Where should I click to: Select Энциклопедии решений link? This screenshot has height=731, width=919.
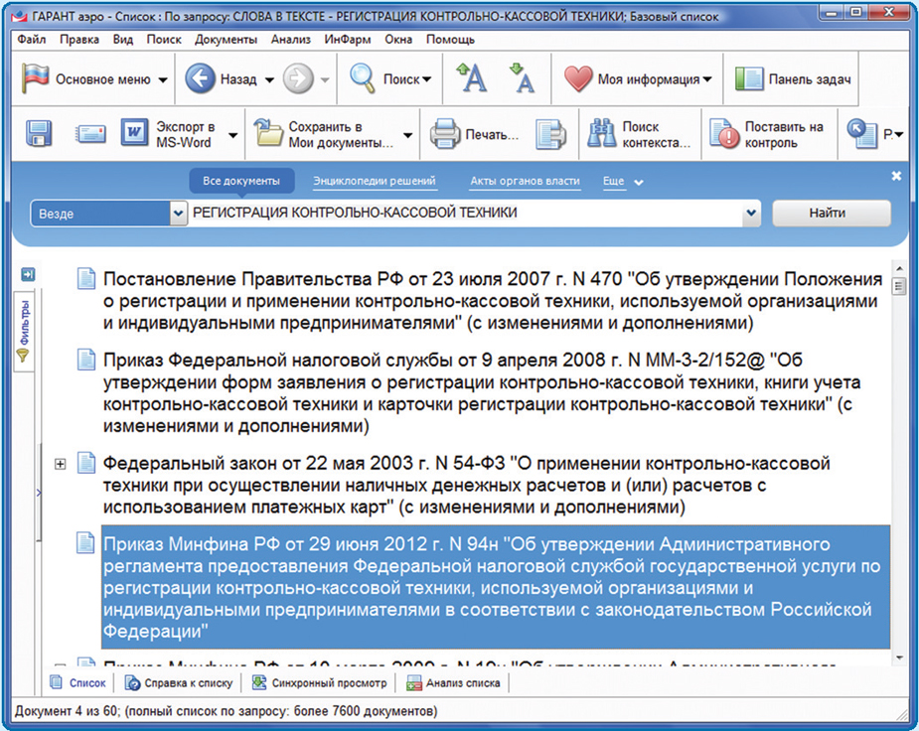pyautogui.click(x=374, y=182)
